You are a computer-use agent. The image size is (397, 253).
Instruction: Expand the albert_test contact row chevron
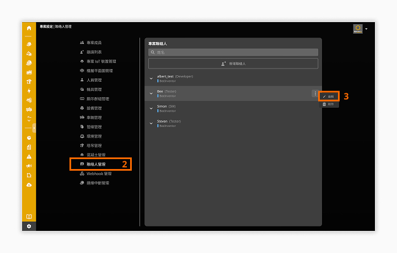(x=151, y=78)
